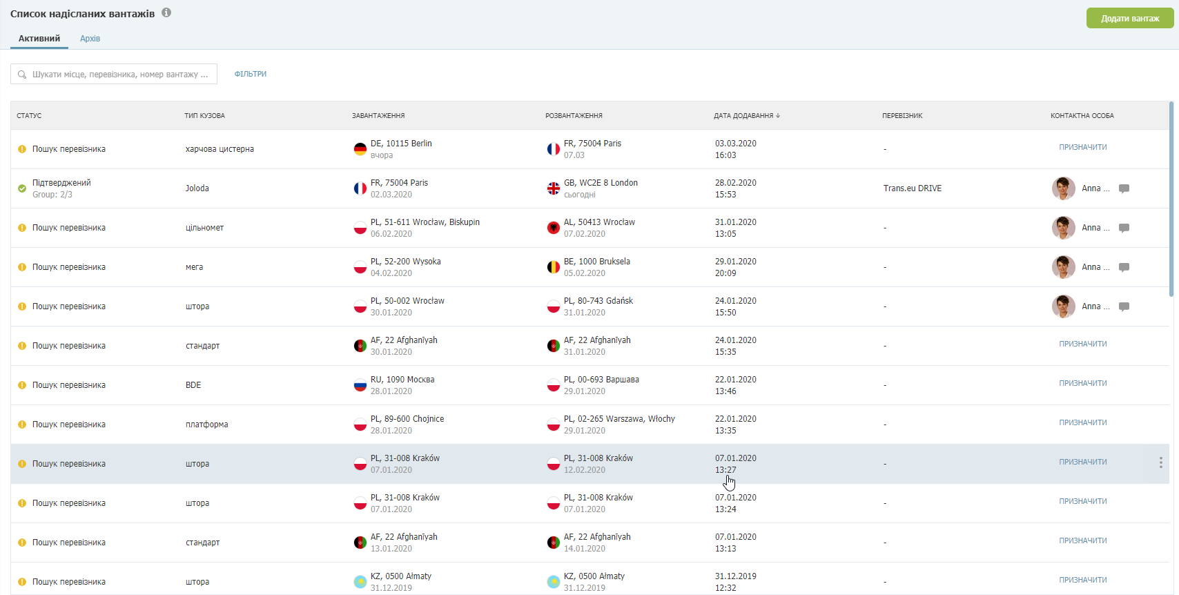Click the PL, 02-265 Warszawa, Włochy cell
Image resolution: width=1179 pixels, height=595 pixels.
tap(619, 419)
